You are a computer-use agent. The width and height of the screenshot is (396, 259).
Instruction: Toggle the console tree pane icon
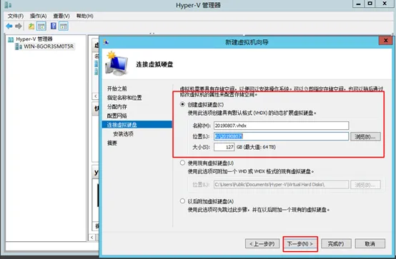pyautogui.click(x=41, y=26)
